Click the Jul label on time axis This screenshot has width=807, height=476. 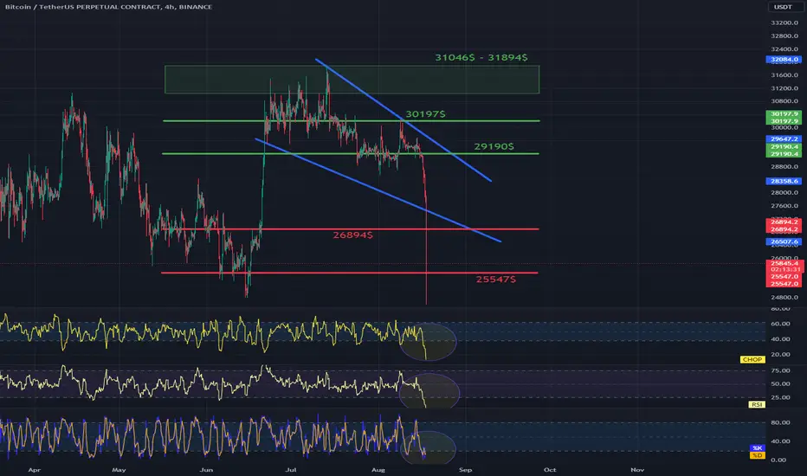(x=291, y=470)
